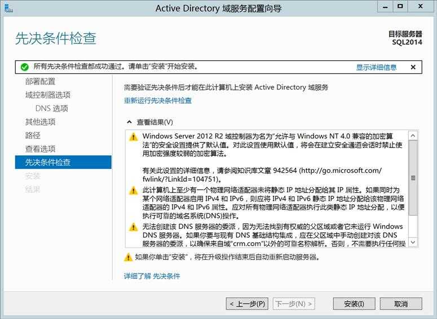Click results scrollbar down arrow
This screenshot has height=319, width=437.
click(x=413, y=242)
